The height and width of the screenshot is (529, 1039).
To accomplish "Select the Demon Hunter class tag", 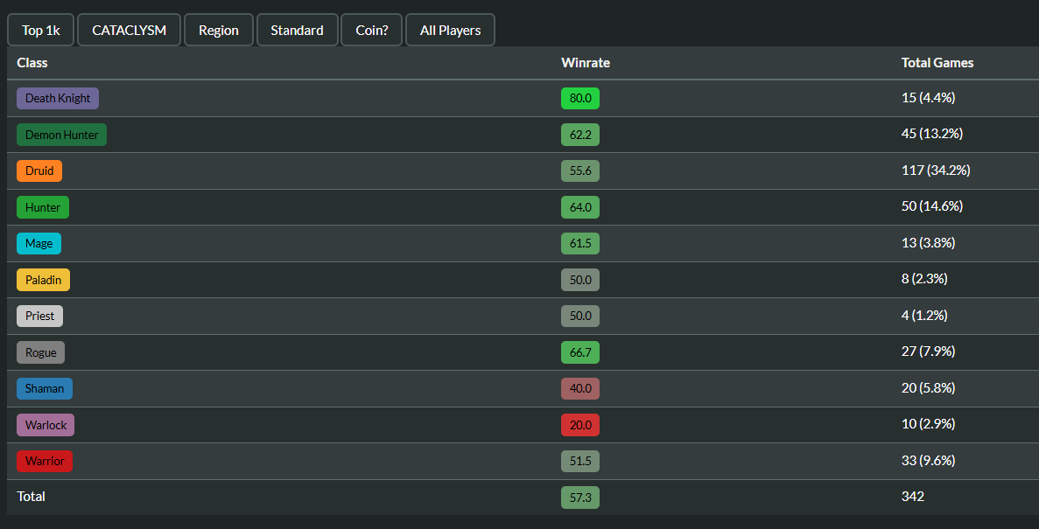I will click(61, 135).
